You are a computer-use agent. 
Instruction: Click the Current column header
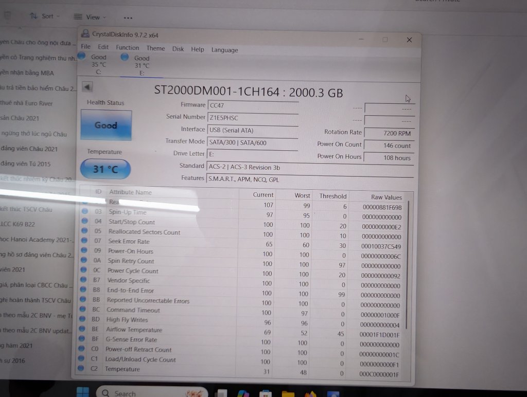coord(263,194)
